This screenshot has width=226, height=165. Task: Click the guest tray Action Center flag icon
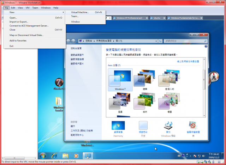(195, 156)
